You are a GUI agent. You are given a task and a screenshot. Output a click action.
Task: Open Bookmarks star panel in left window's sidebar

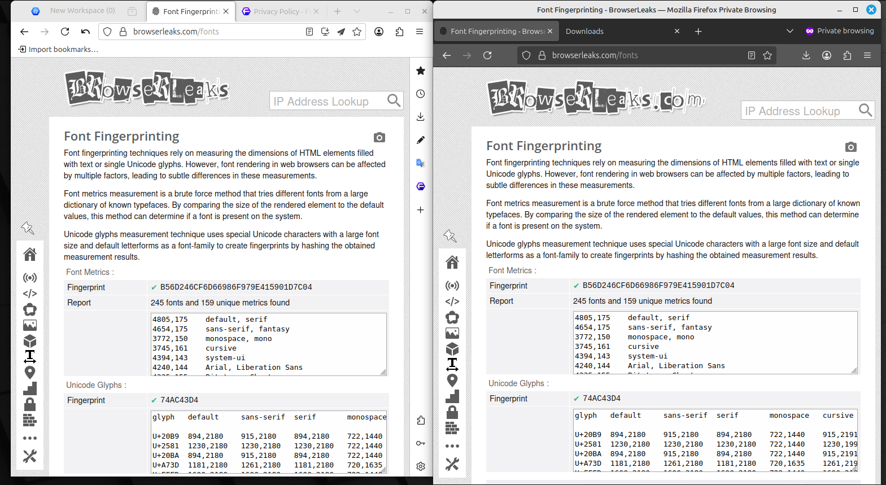(x=420, y=71)
